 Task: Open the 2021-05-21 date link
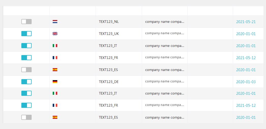[246, 22]
